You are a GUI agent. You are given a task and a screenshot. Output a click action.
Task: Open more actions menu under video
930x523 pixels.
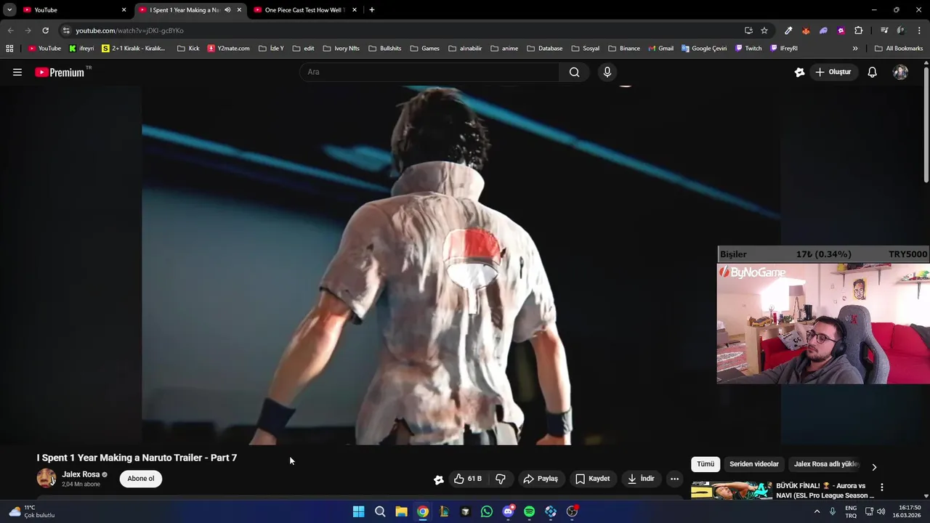pyautogui.click(x=674, y=479)
